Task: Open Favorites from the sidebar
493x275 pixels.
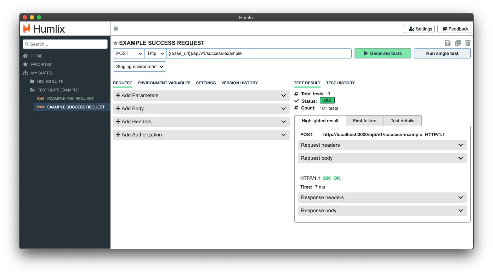Action: coord(40,64)
